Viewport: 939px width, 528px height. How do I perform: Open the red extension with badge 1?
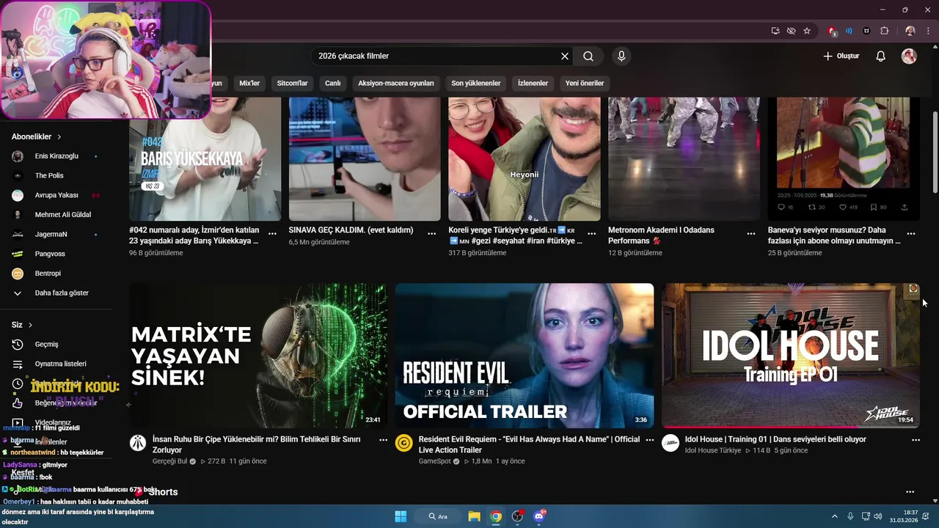tap(832, 31)
